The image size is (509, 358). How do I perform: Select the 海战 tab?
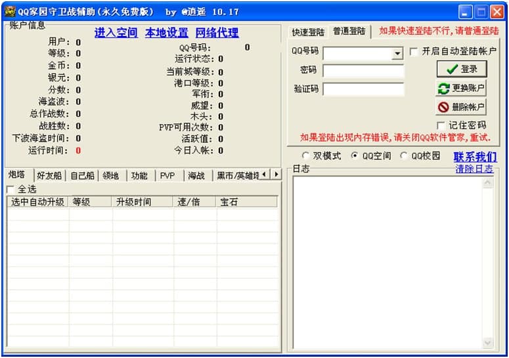196,176
